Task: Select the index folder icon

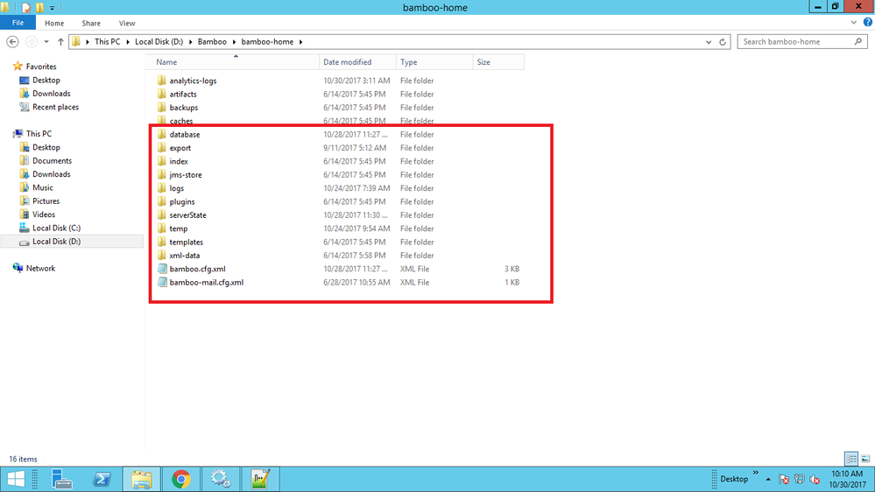Action: (162, 161)
